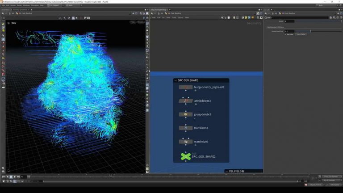Toggle the Vel Trails checkbox

286,34
